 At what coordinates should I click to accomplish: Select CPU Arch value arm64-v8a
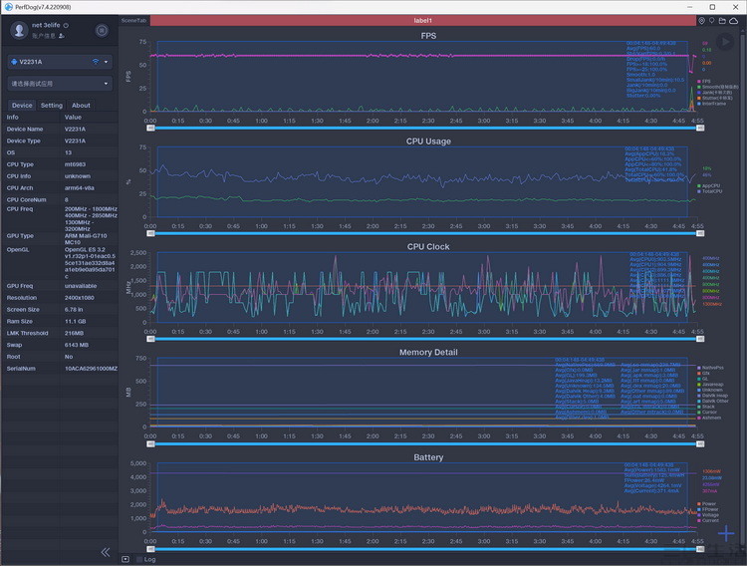[x=79, y=188]
